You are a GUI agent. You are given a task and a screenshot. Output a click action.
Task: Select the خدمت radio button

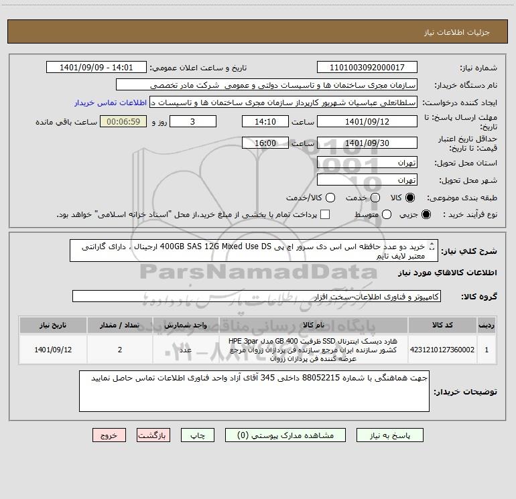pyautogui.click(x=375, y=198)
